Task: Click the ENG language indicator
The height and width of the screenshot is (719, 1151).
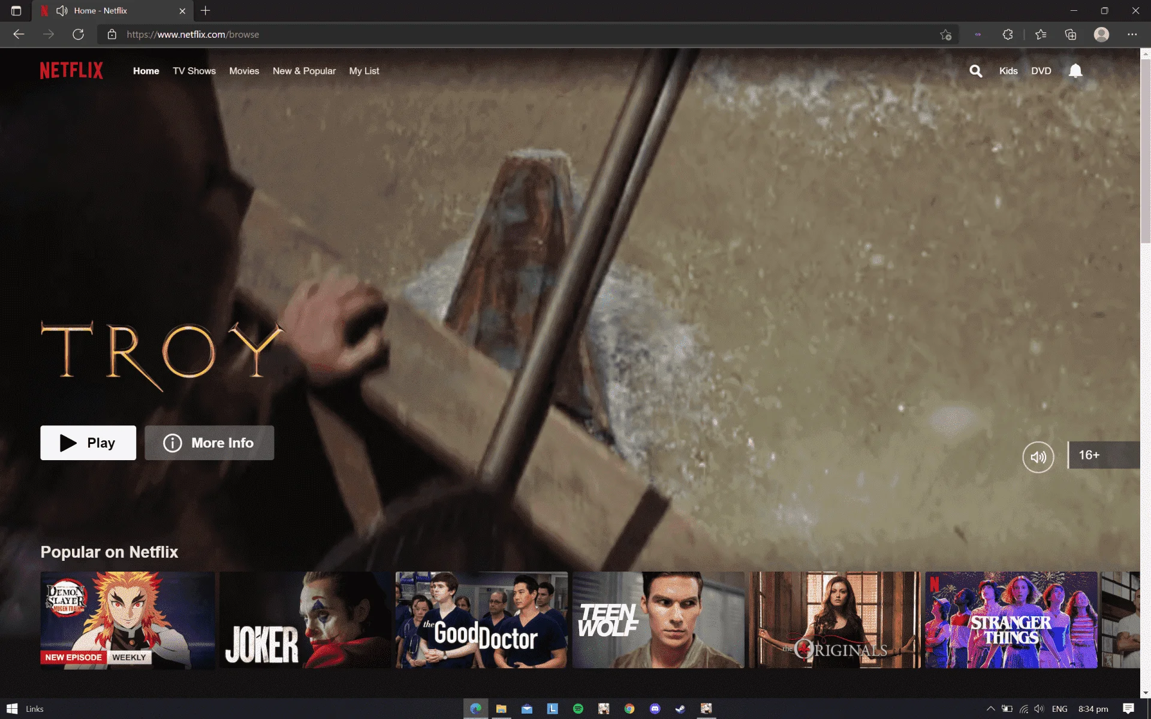Action: (x=1059, y=709)
